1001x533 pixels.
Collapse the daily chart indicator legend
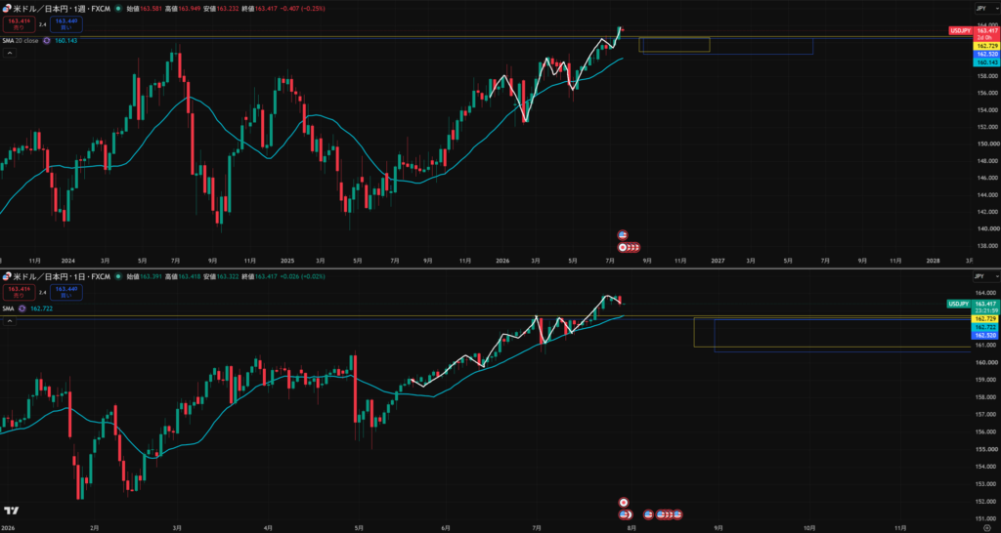pos(10,321)
